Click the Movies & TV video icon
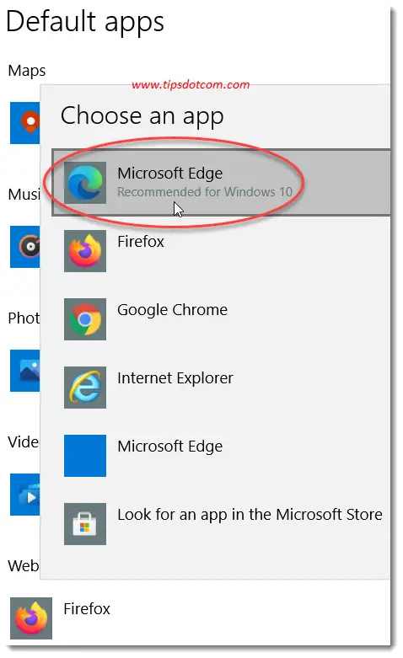The width and height of the screenshot is (403, 658). click(25, 495)
